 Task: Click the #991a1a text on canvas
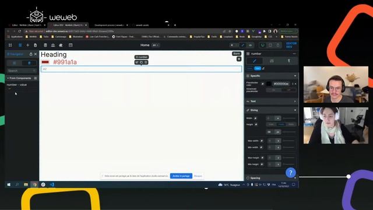(65, 62)
